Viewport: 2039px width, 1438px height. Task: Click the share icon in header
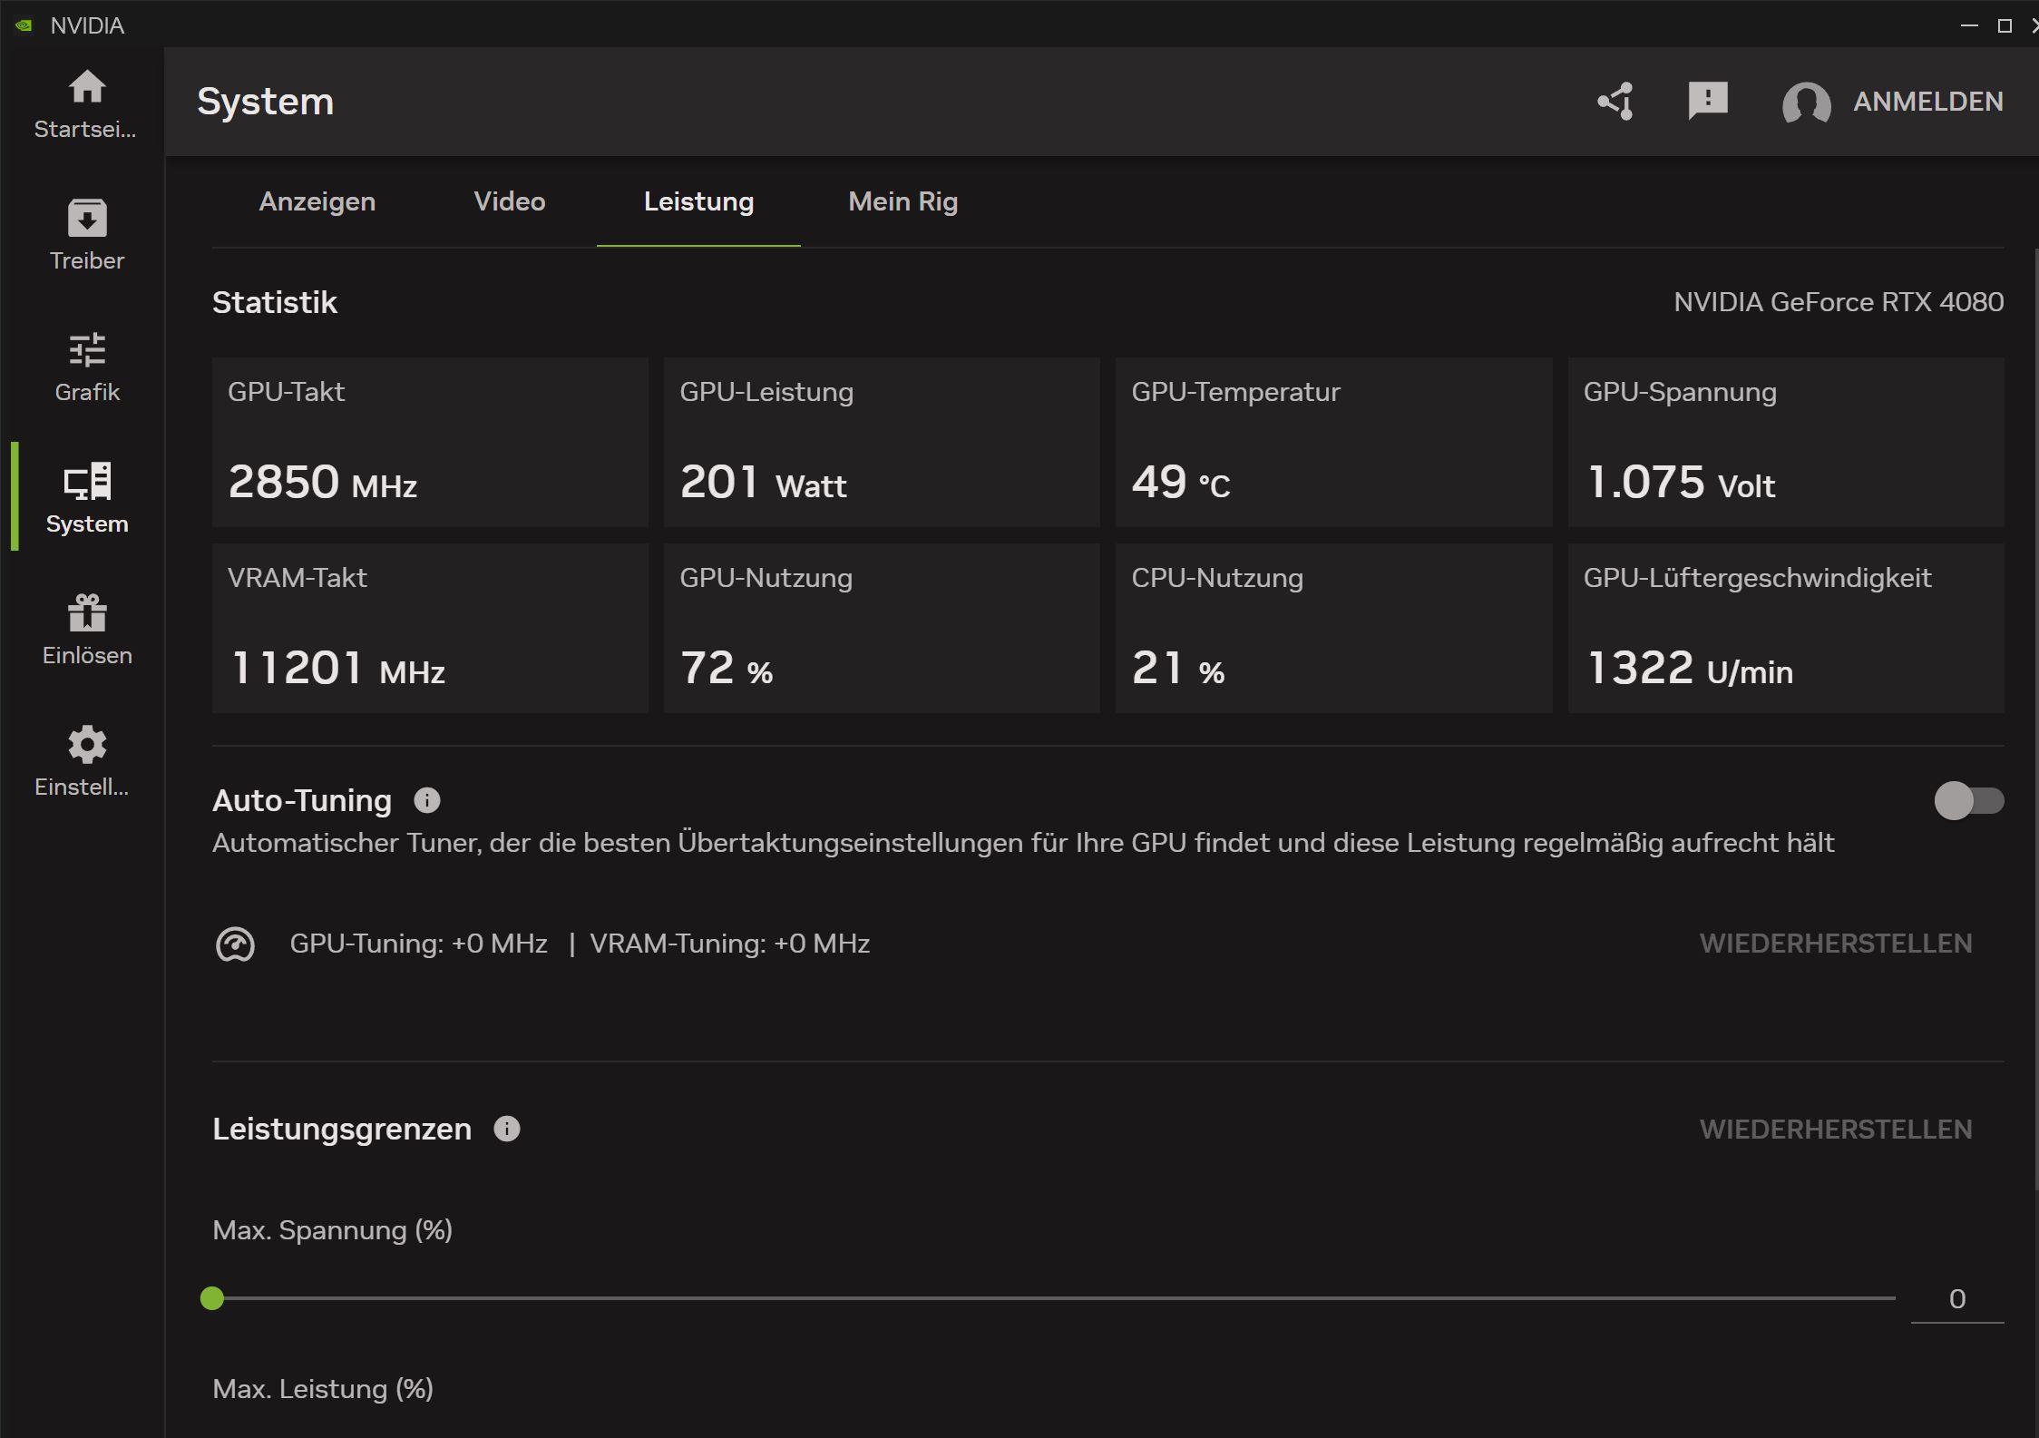point(1616,102)
